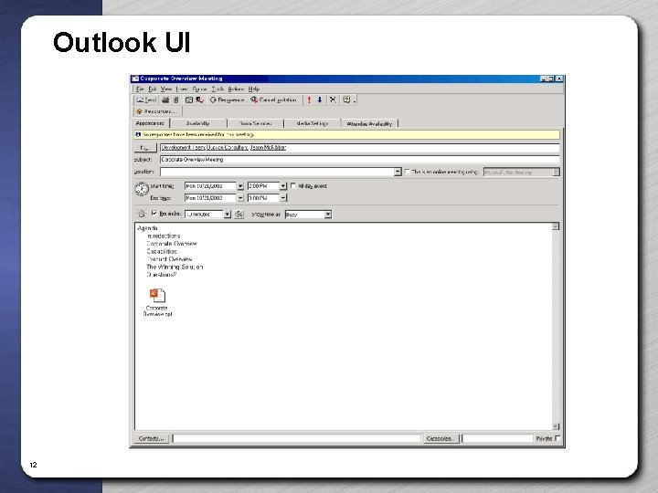Viewport: 658px width, 493px height.
Task: Click the To recipients field
Action: coord(360,148)
